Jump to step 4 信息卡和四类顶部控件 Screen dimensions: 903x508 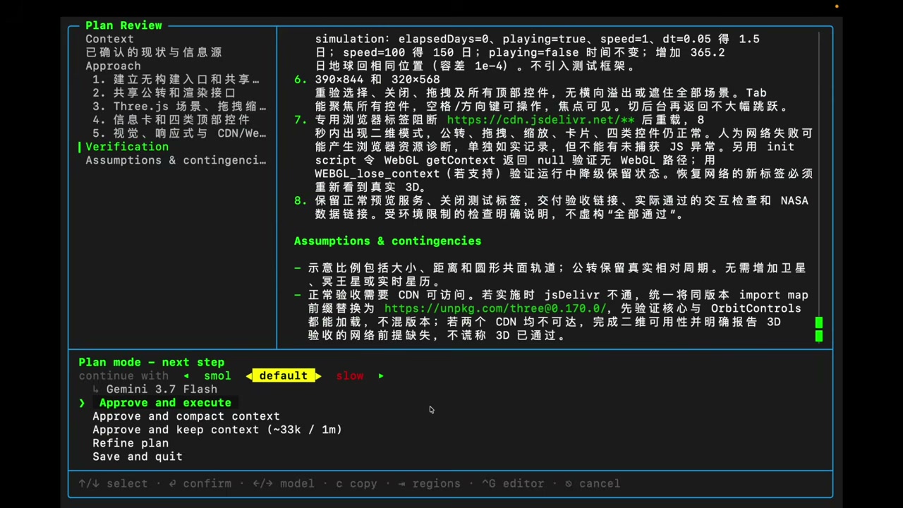pos(171,119)
